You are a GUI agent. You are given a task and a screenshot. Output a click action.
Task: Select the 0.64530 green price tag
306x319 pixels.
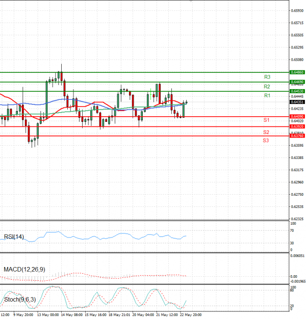[x=297, y=91]
